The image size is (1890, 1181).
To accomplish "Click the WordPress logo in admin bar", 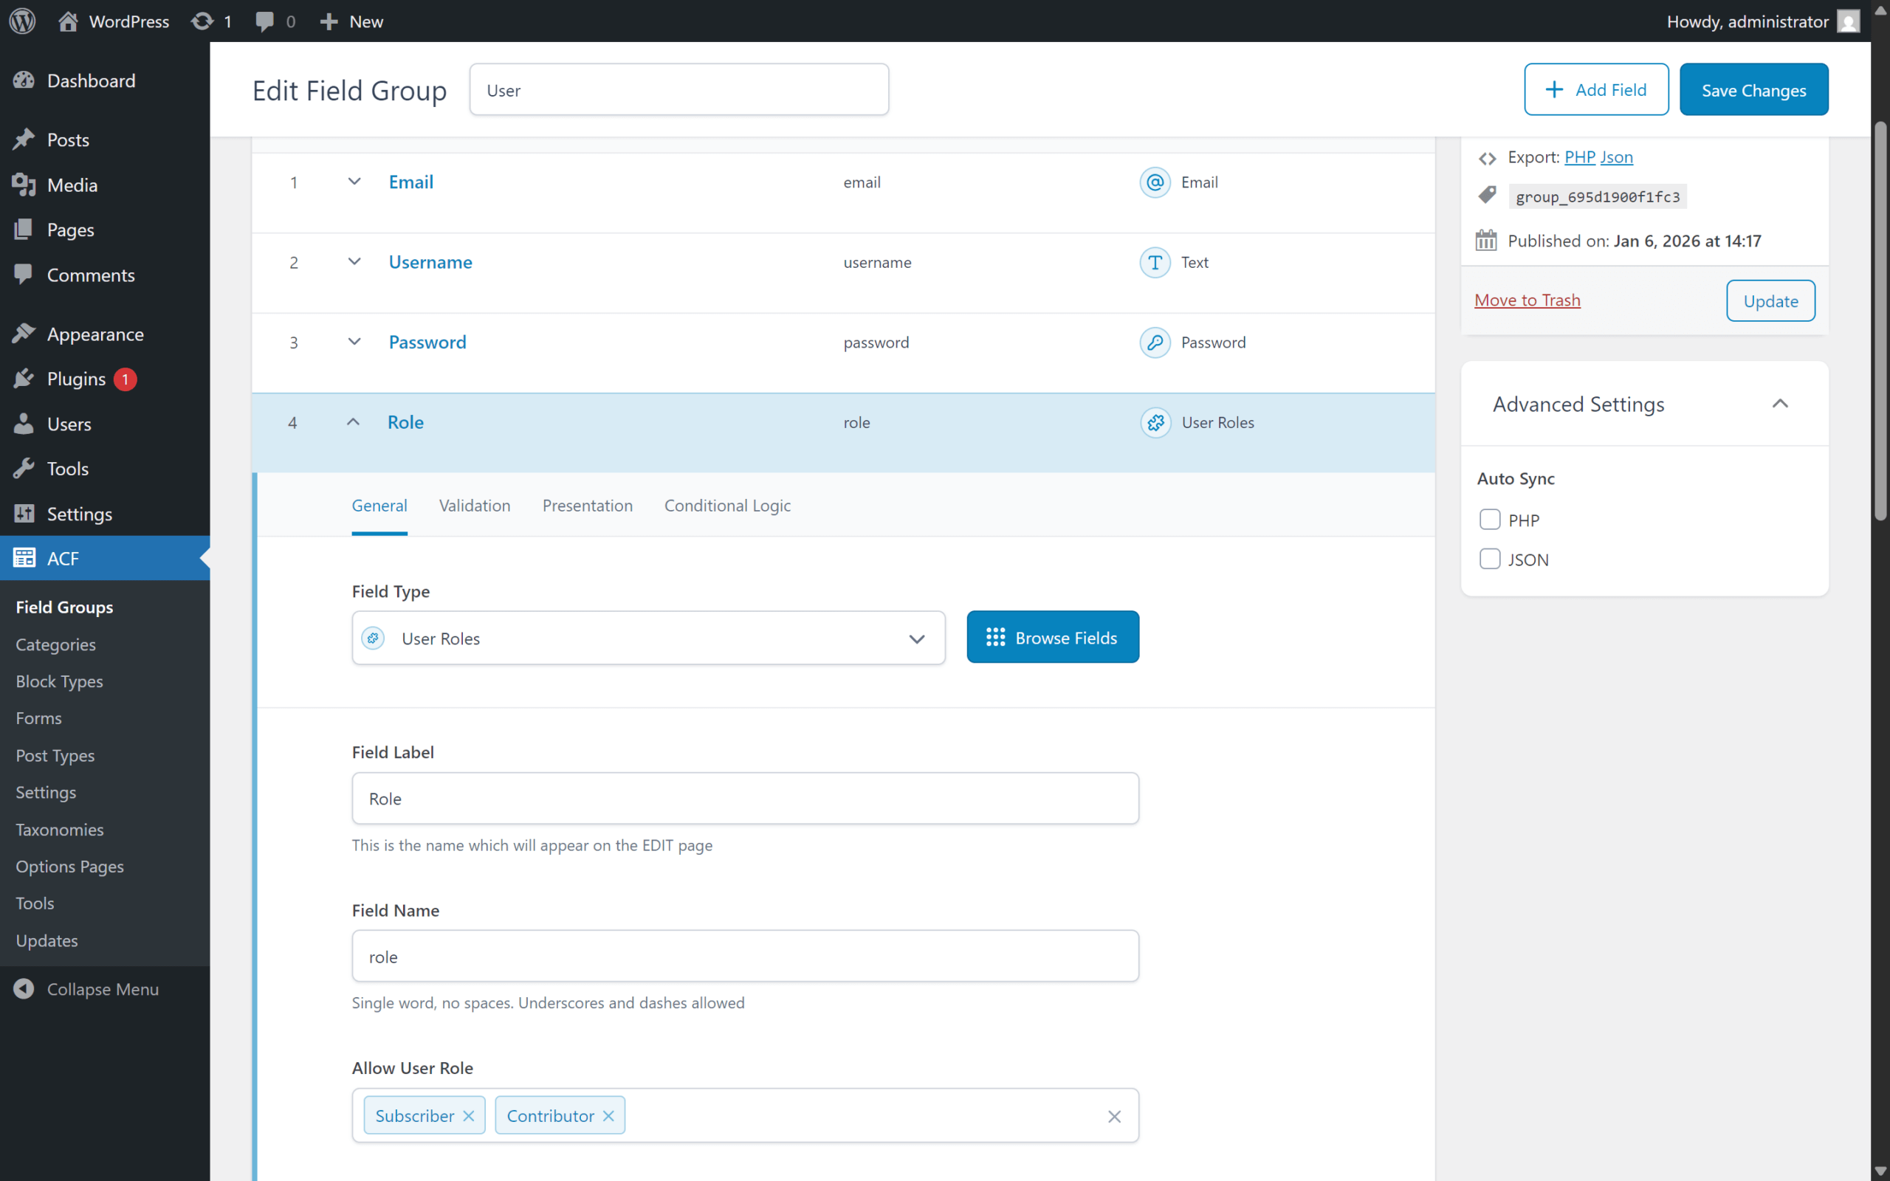I will (21, 21).
